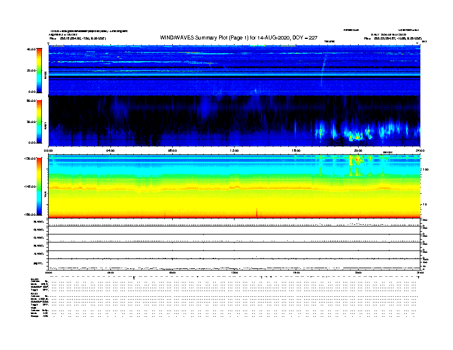Click the RAD1 heading in the status table
The image size is (453, 350).
(x=34, y=294)
